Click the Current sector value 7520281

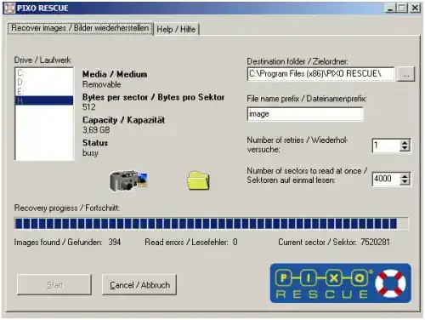(x=375, y=242)
